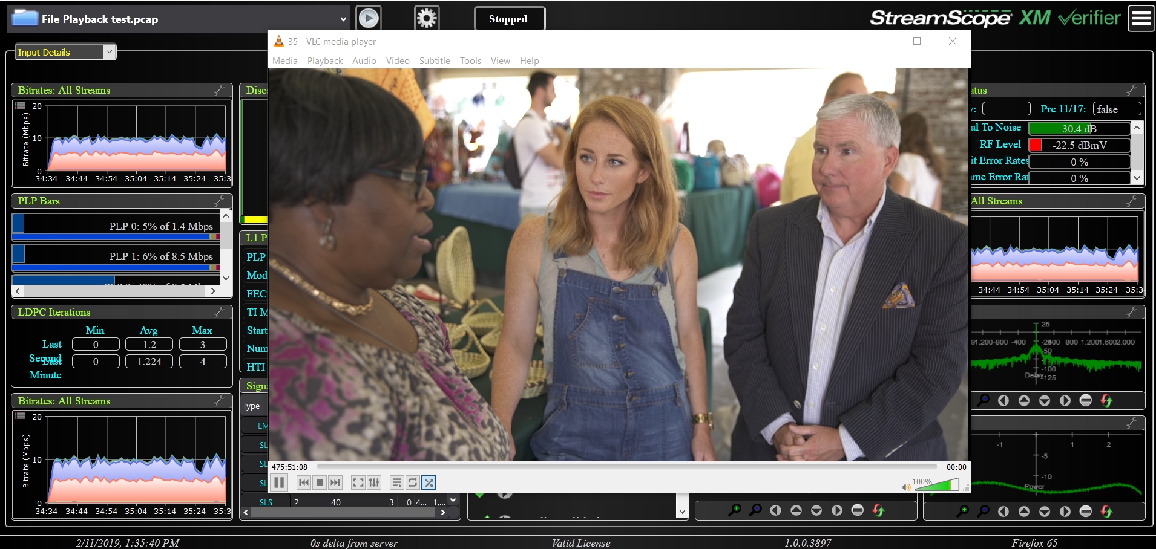The height and width of the screenshot is (549, 1156).
Task: Pan left on the Delay plot toolbar
Action: [1003, 400]
